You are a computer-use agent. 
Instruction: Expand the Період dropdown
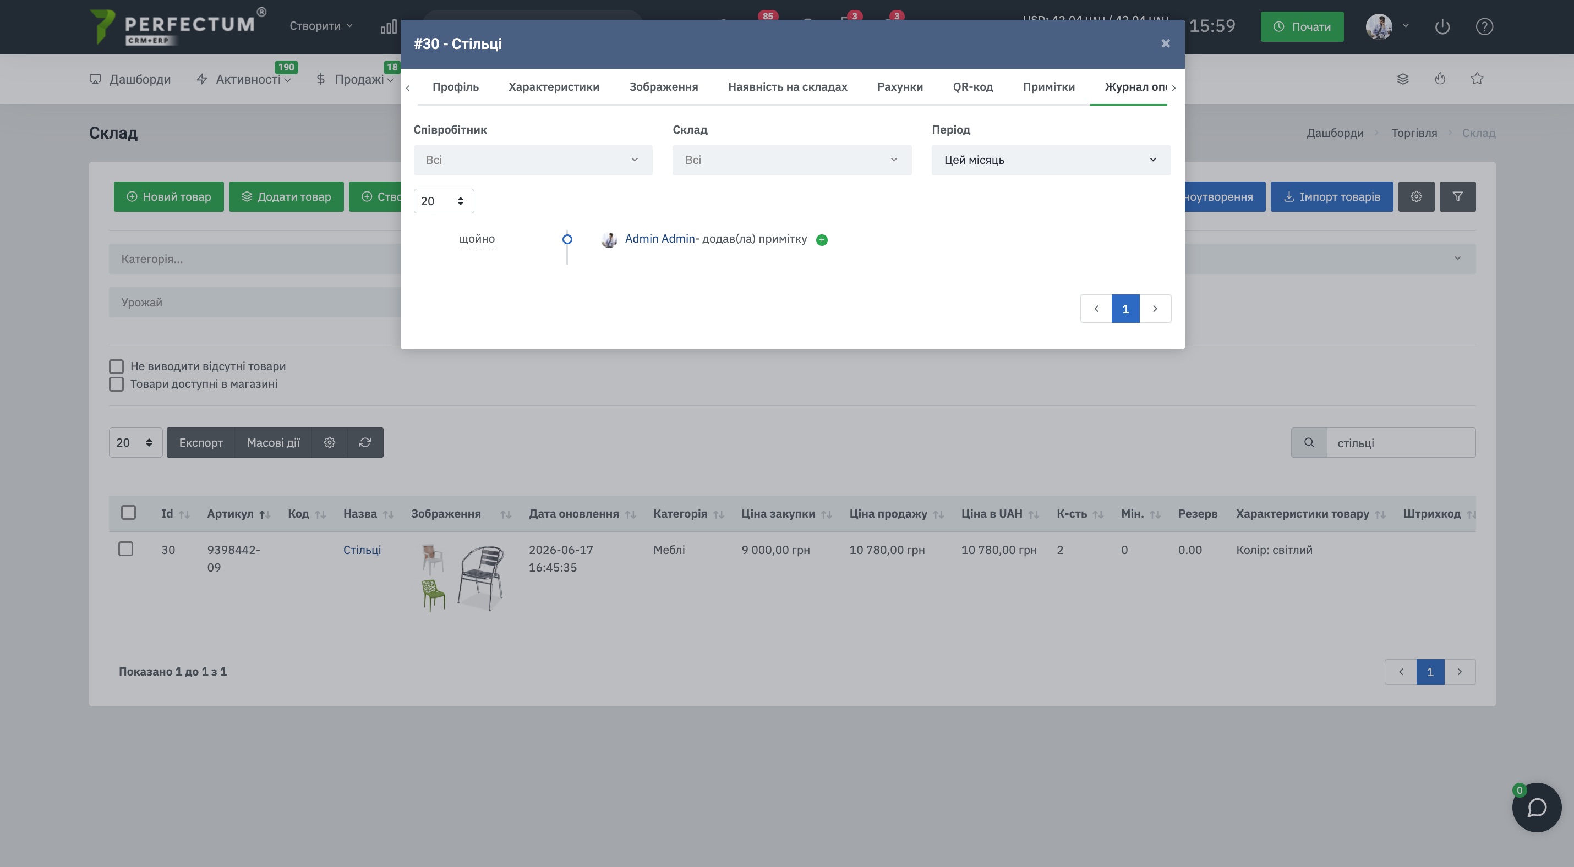point(1051,160)
